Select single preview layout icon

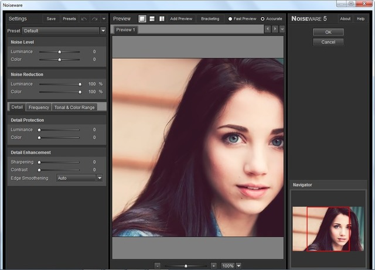142,19
